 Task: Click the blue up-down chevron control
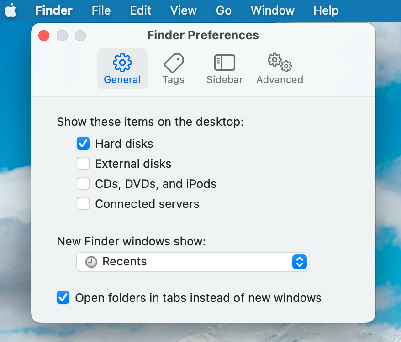tap(299, 261)
